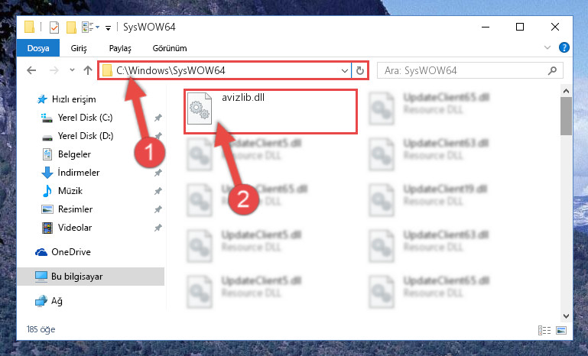Unpin Yerel Disk (C:) from quick access
Image resolution: width=588 pixels, height=356 pixels.
(158, 118)
